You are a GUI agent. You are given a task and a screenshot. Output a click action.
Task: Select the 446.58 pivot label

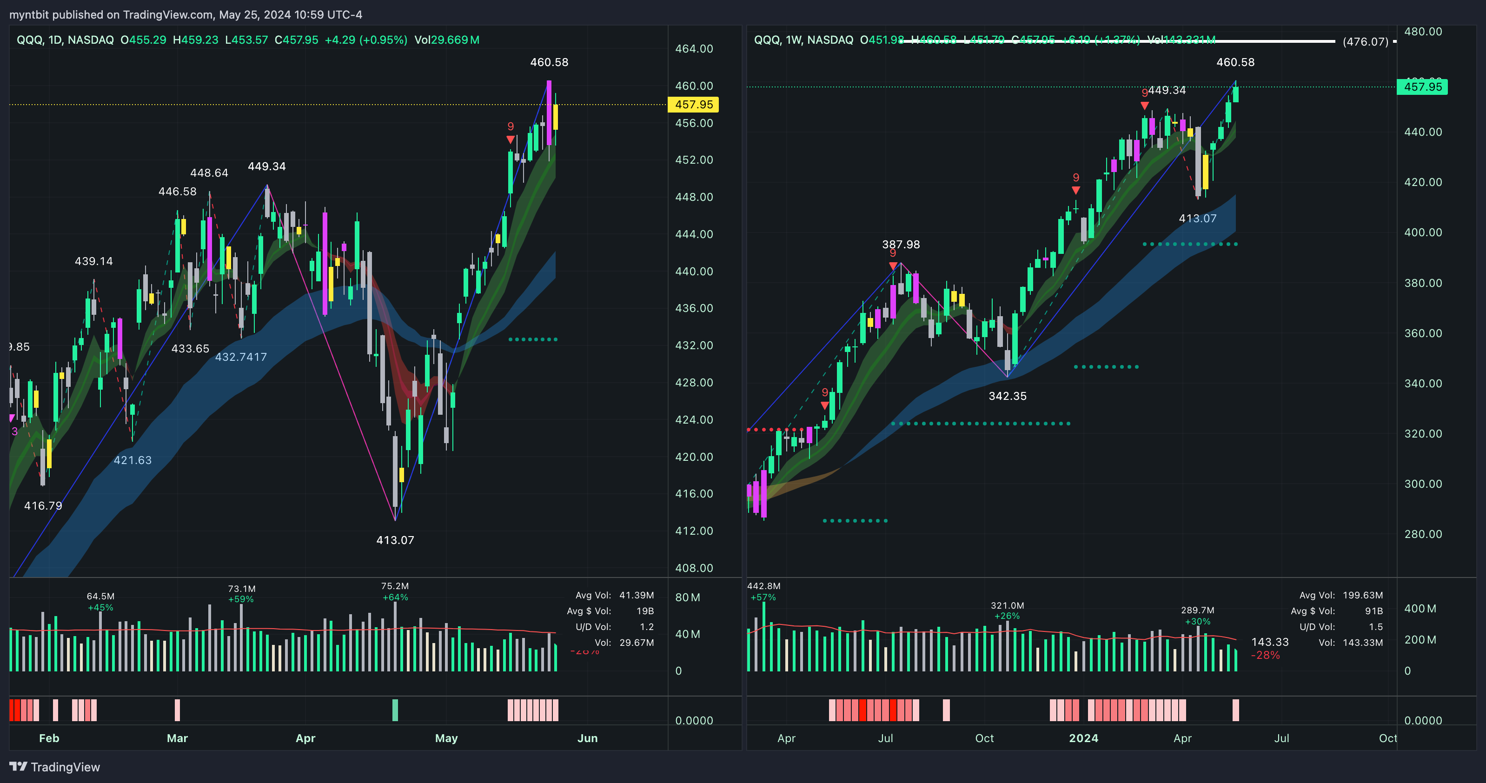coord(178,191)
